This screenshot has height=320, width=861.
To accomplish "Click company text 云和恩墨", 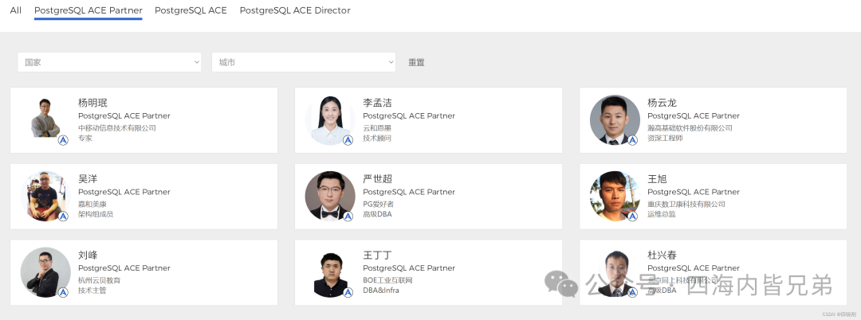I will pyautogui.click(x=377, y=128).
